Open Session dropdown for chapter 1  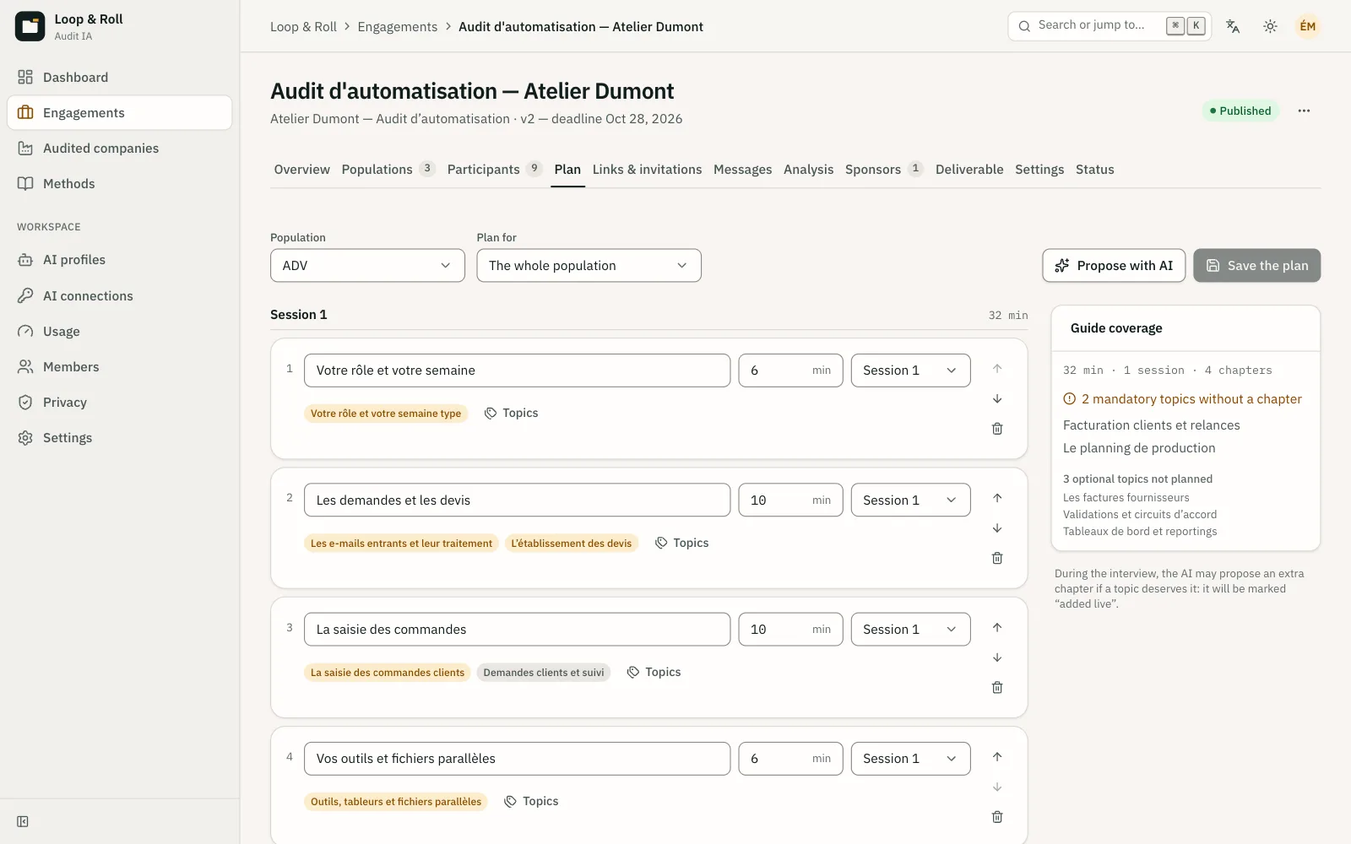pos(910,371)
